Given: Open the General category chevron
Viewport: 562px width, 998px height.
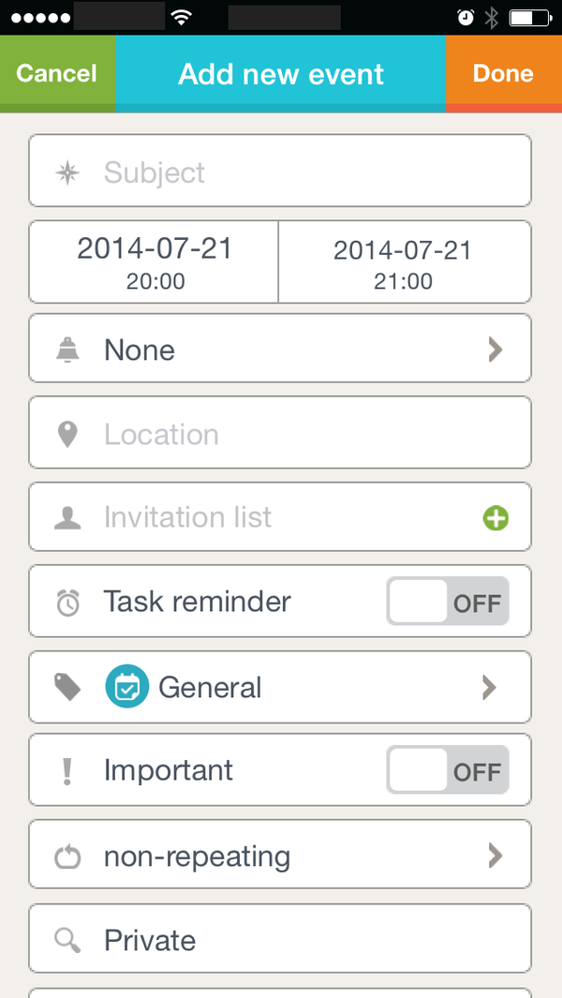Looking at the screenshot, I should [x=489, y=688].
